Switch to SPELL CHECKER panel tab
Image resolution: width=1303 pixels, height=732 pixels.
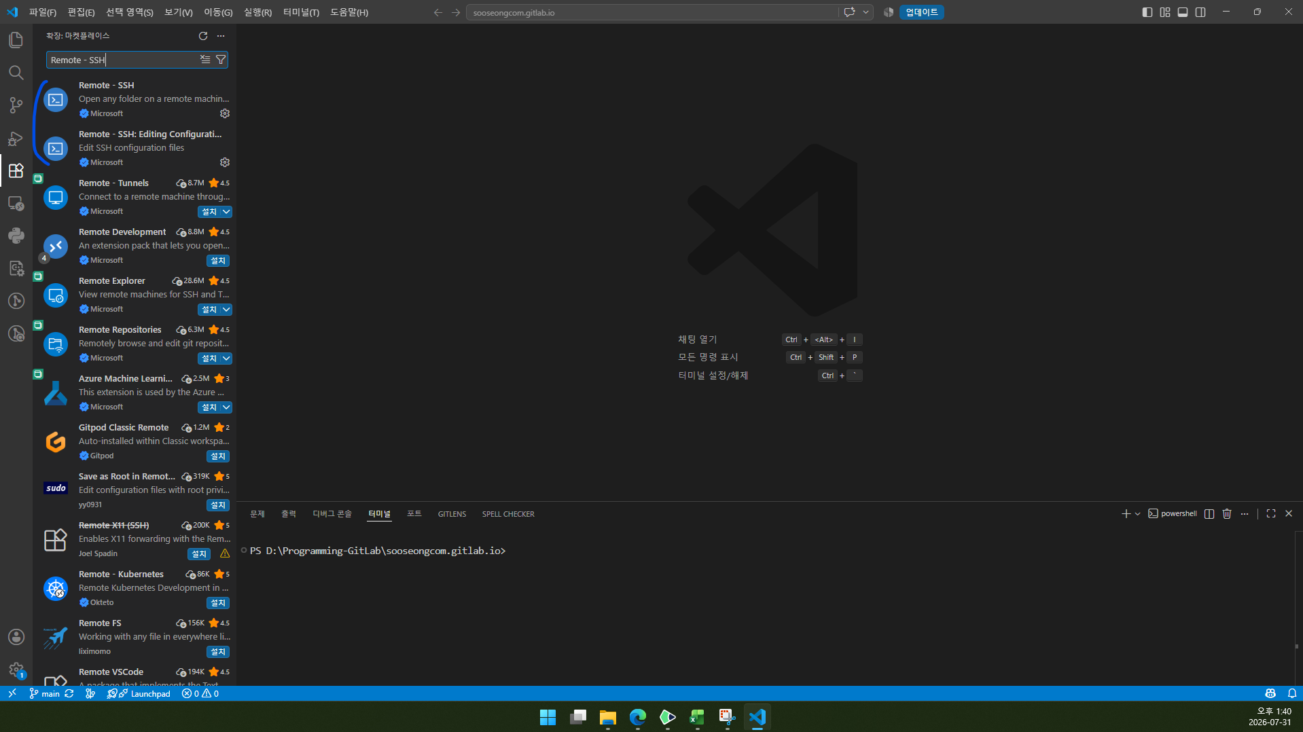click(508, 514)
